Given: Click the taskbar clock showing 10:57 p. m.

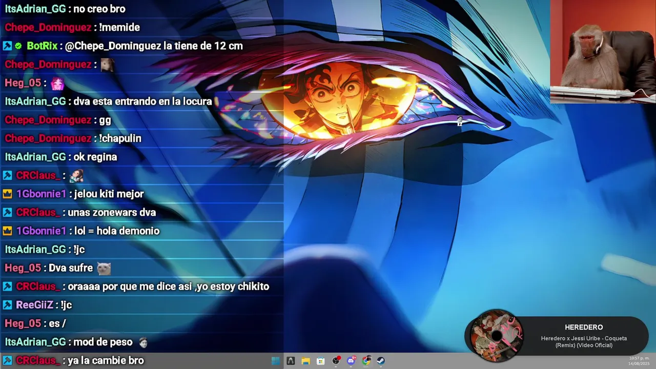Looking at the screenshot, I should pyautogui.click(x=639, y=358).
